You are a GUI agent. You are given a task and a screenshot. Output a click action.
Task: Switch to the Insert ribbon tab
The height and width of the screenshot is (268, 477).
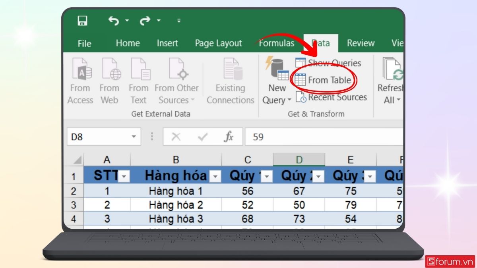tap(167, 43)
